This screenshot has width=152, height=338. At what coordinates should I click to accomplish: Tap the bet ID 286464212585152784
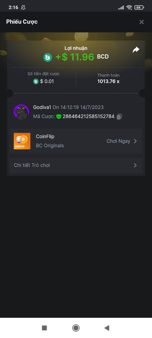88,116
